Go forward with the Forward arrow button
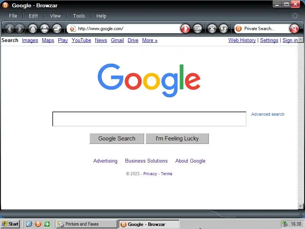Image resolution: width=305 pixels, height=229 pixels. [20, 29]
